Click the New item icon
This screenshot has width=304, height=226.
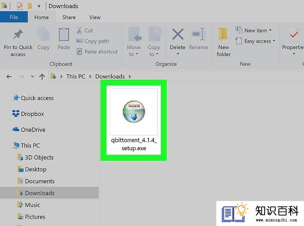point(239,30)
